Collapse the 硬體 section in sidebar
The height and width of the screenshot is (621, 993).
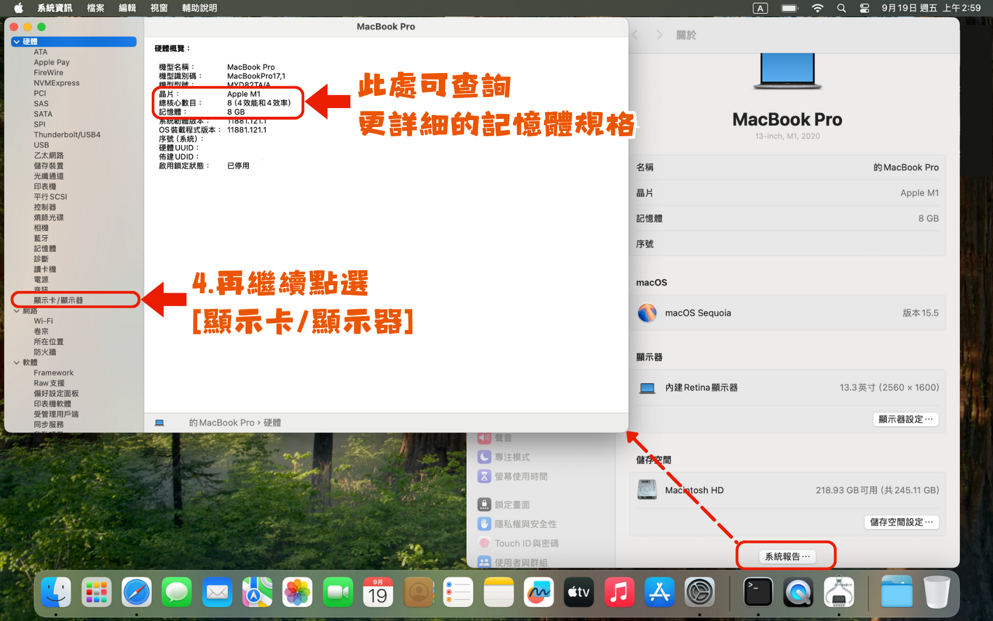point(17,42)
